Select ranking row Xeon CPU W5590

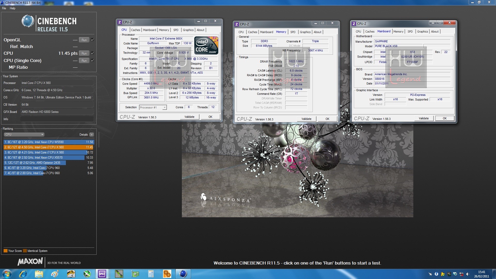(49, 142)
